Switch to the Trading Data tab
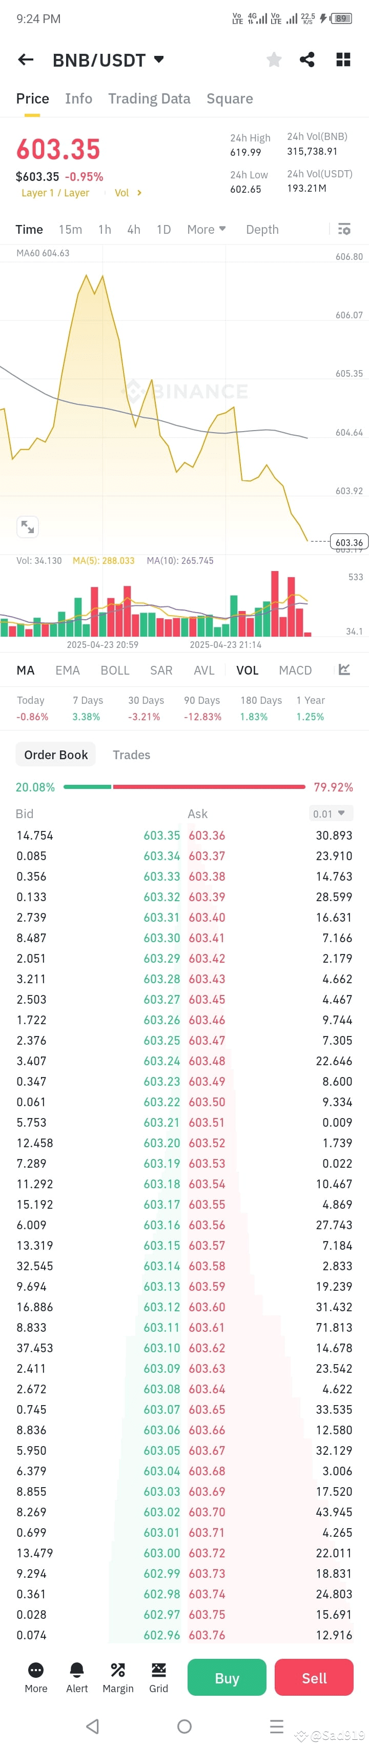369x1747 pixels. [x=149, y=98]
